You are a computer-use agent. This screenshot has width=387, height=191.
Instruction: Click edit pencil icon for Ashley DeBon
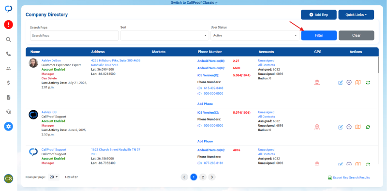coord(341,82)
